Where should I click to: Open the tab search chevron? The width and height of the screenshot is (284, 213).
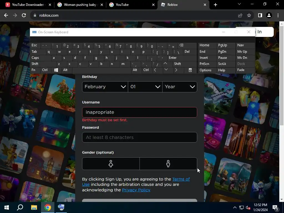(x=239, y=4)
